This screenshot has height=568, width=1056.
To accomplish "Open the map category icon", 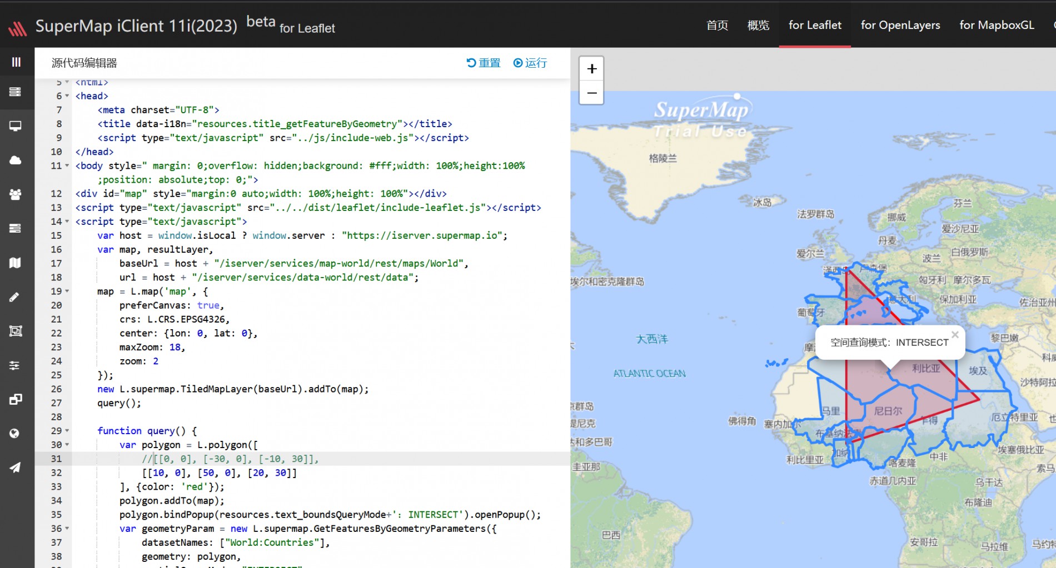I will coord(16,263).
